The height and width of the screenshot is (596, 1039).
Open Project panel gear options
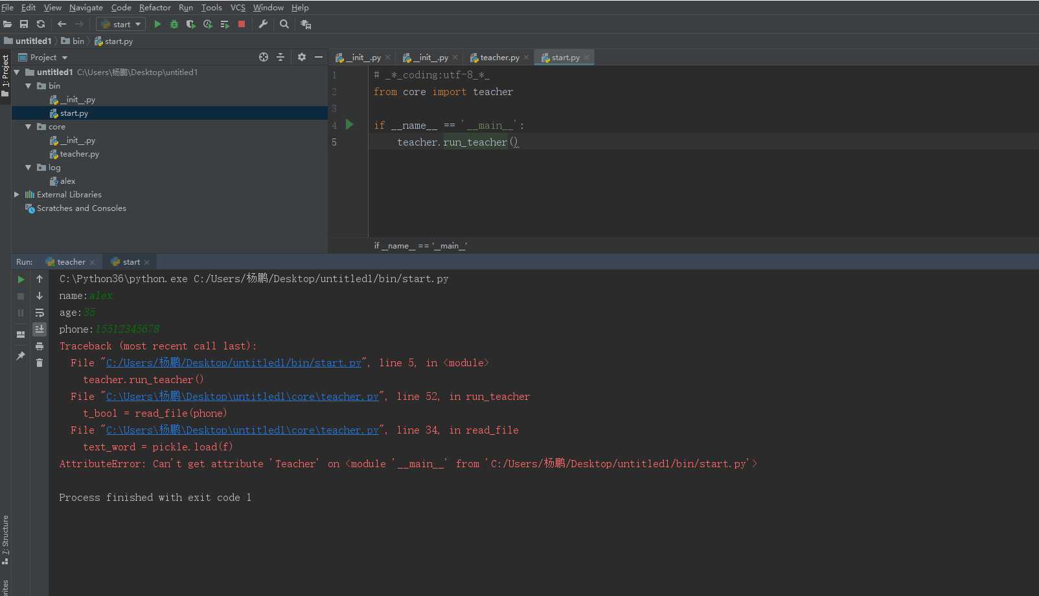(302, 57)
